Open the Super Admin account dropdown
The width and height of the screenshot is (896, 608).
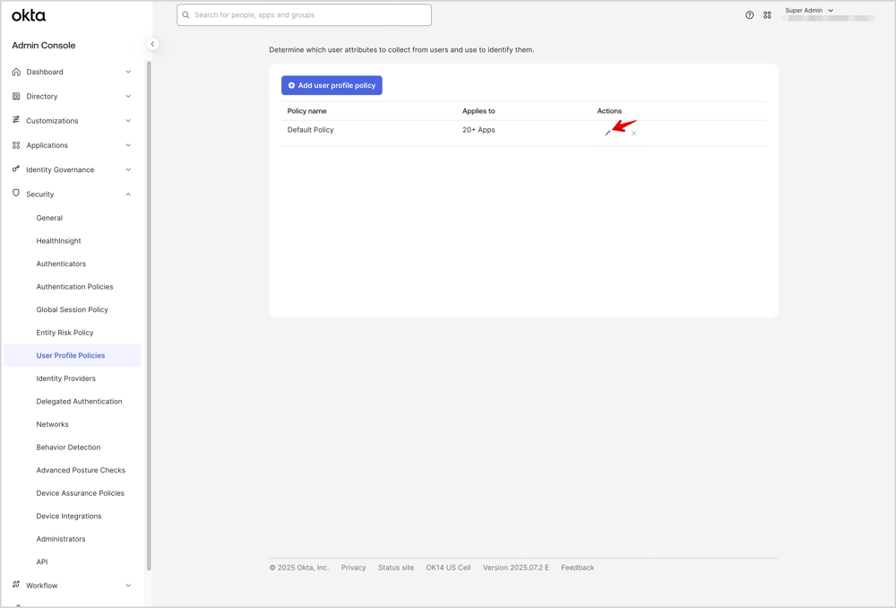pos(809,10)
